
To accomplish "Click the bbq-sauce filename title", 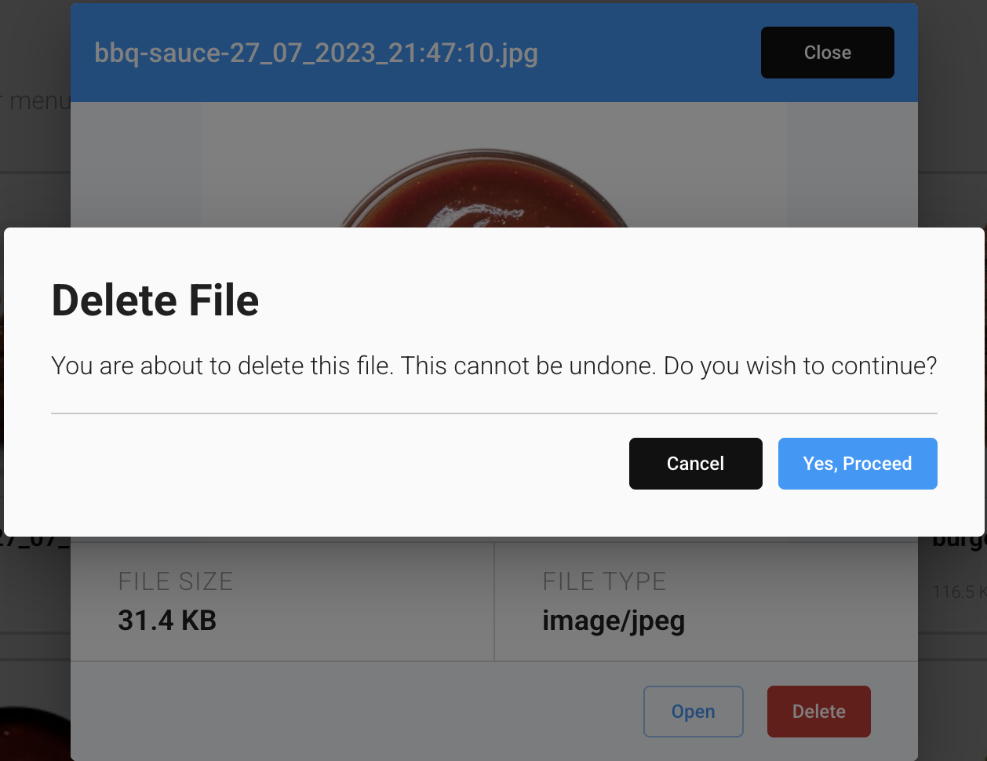I will 316,53.
